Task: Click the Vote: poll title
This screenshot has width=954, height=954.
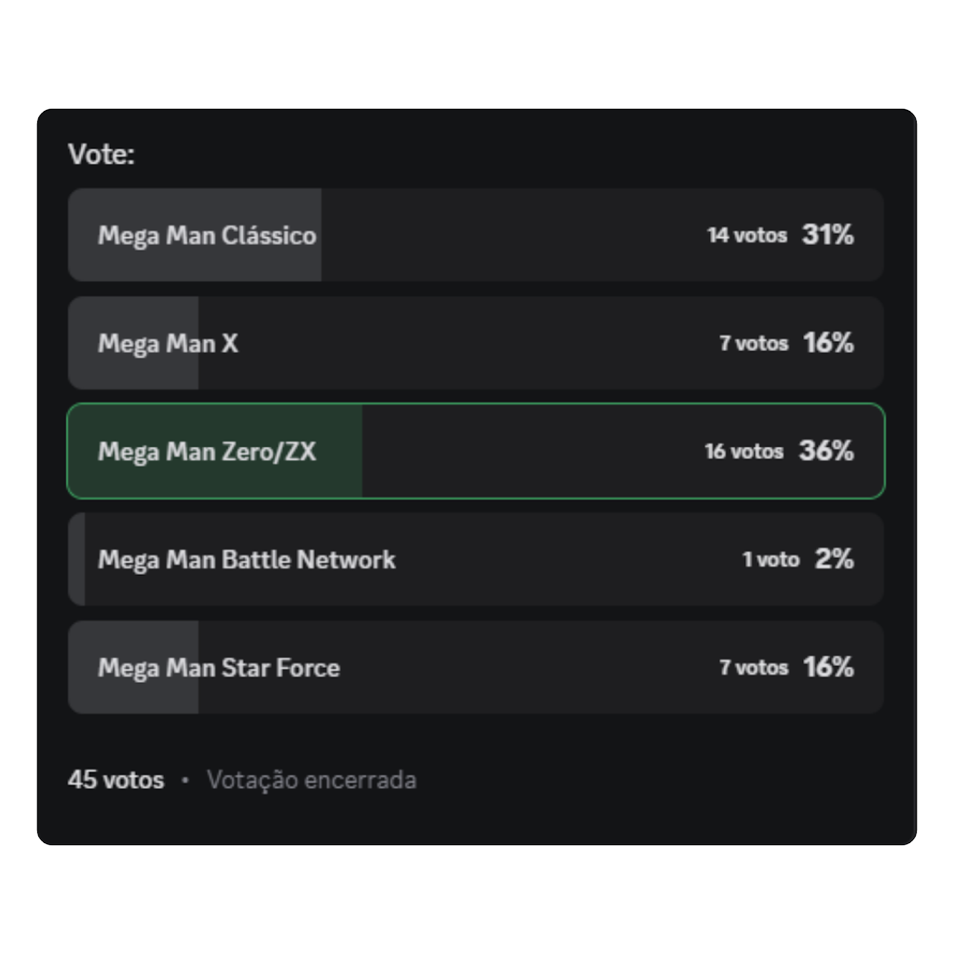Action: tap(101, 154)
